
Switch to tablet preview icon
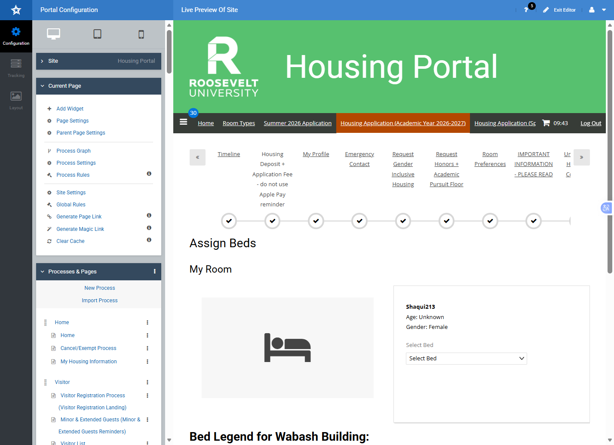98,34
